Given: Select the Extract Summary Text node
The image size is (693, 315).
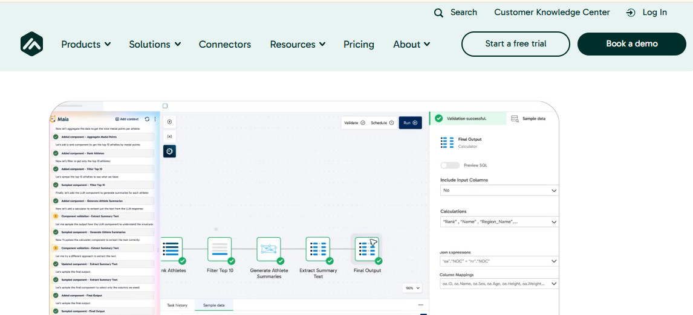Looking at the screenshot, I should (x=317, y=249).
